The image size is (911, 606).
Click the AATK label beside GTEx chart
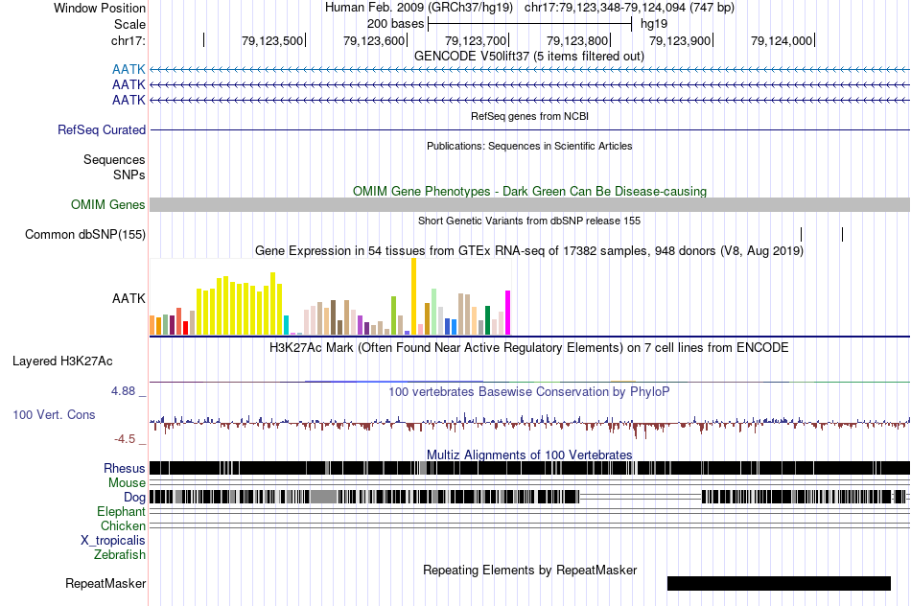click(x=128, y=298)
